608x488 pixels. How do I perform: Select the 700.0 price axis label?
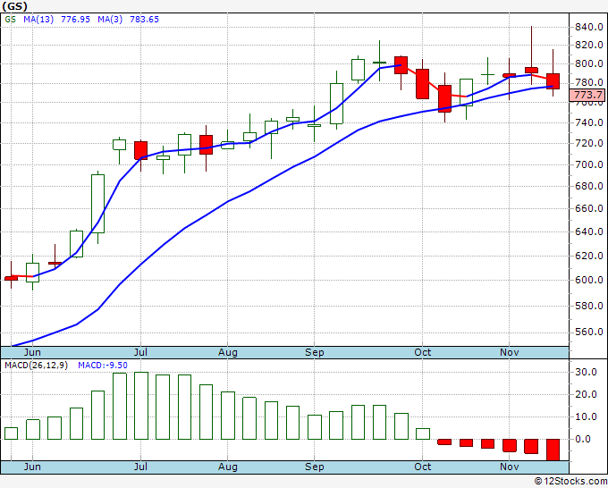pos(589,164)
